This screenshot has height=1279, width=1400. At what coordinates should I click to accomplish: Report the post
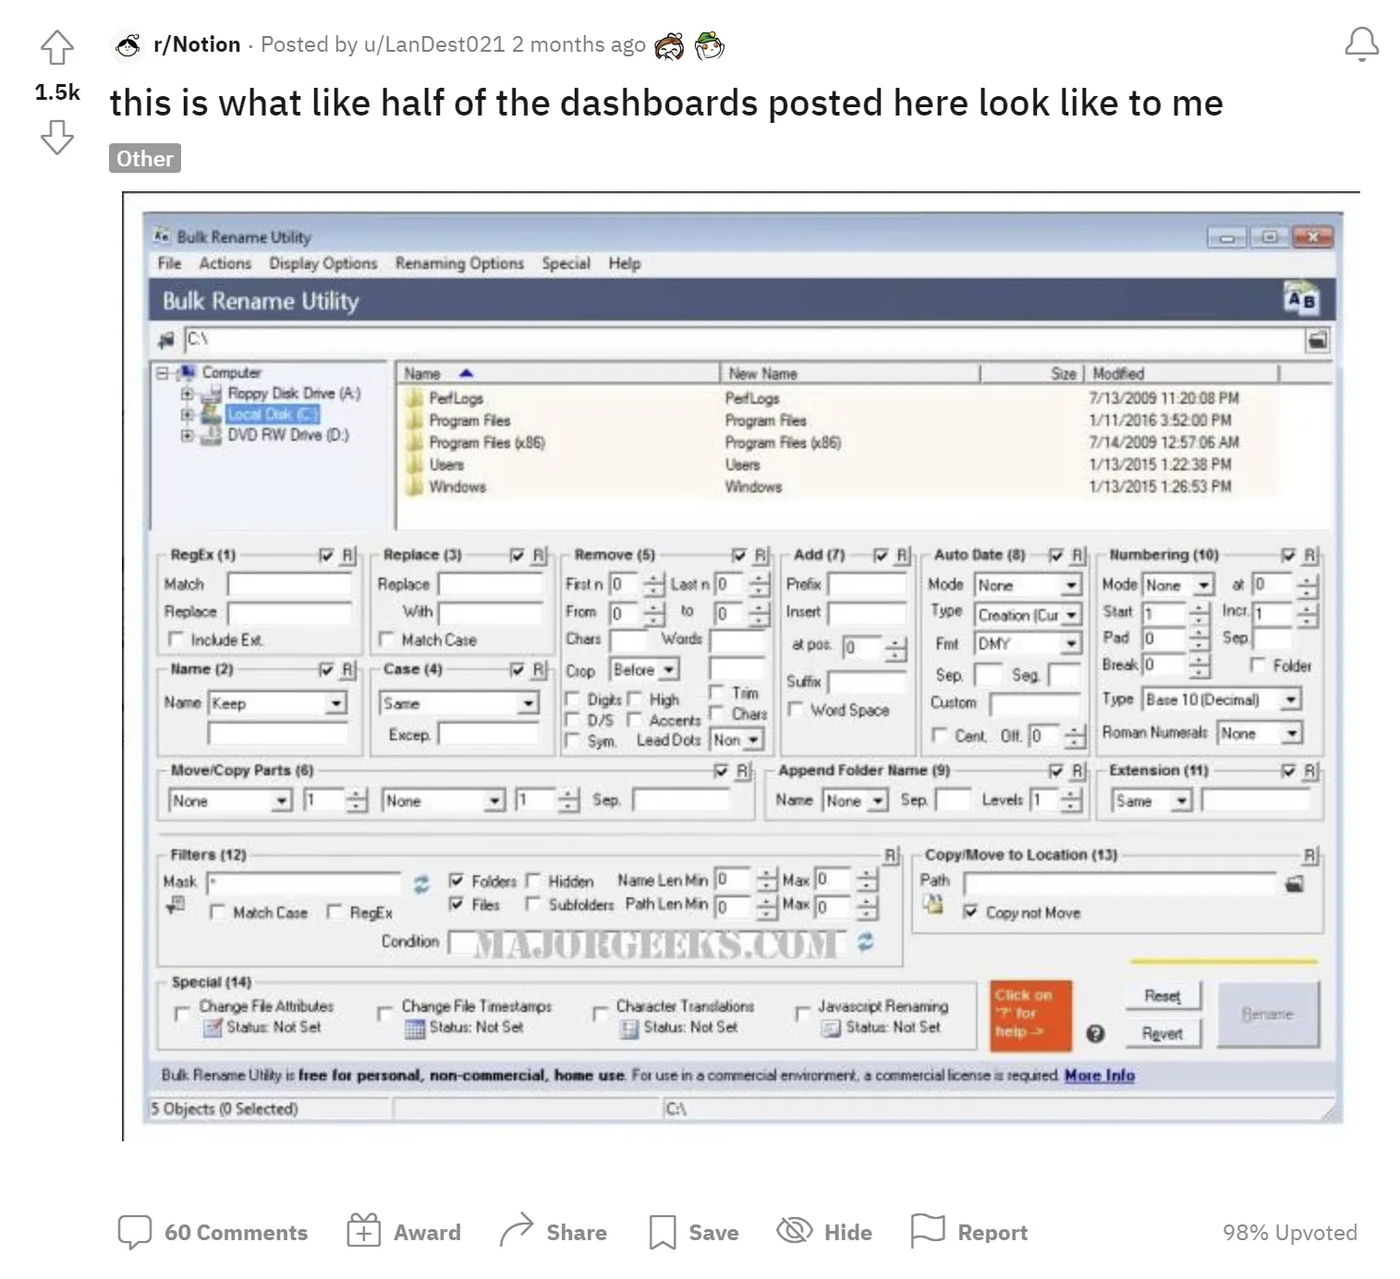[969, 1232]
